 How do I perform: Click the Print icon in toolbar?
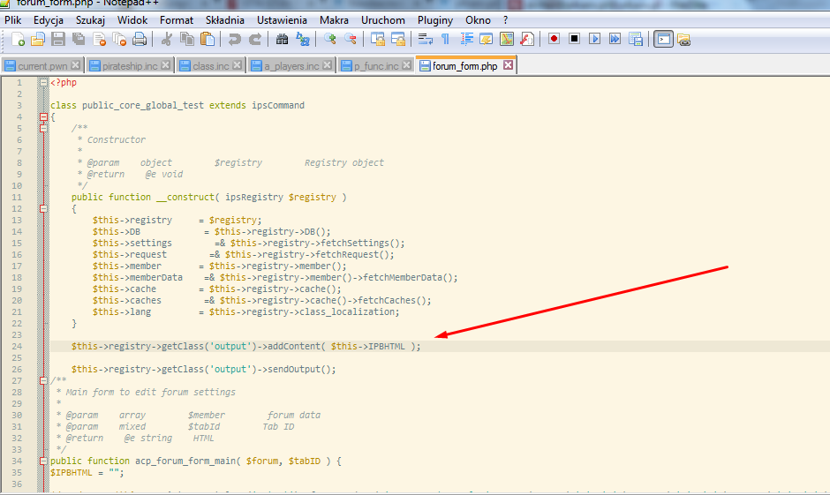pyautogui.click(x=139, y=39)
